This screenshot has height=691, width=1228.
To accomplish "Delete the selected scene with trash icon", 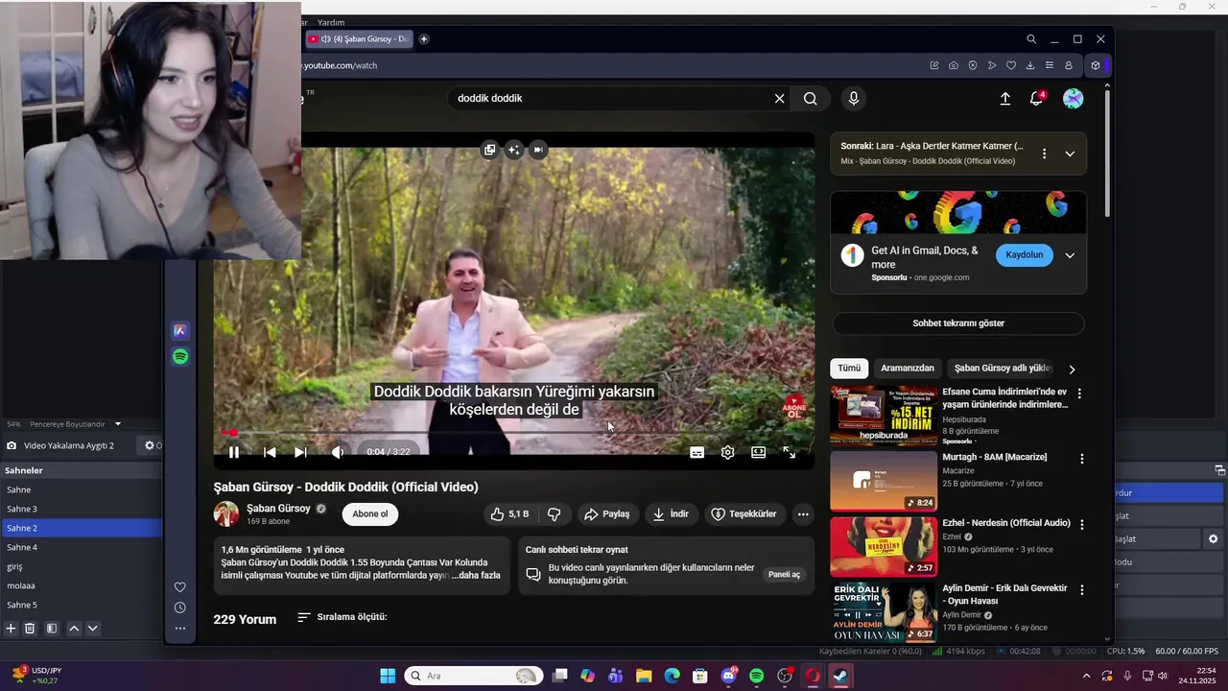I will pos(30,629).
